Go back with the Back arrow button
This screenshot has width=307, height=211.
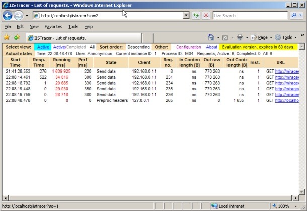(x=8, y=15)
